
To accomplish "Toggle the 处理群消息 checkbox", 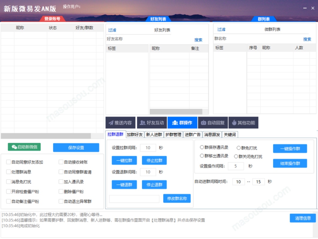I will tap(8, 172).
